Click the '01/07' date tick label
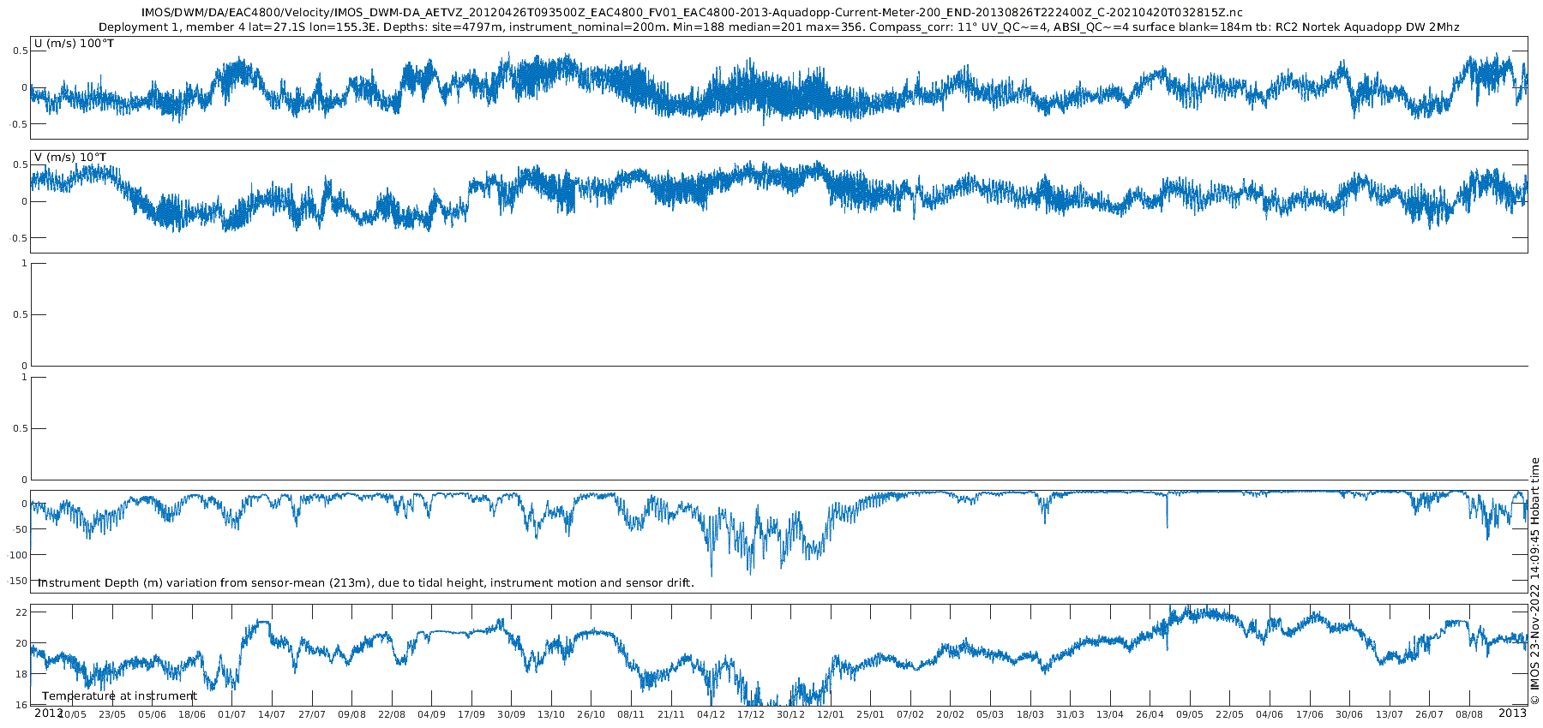 232,714
